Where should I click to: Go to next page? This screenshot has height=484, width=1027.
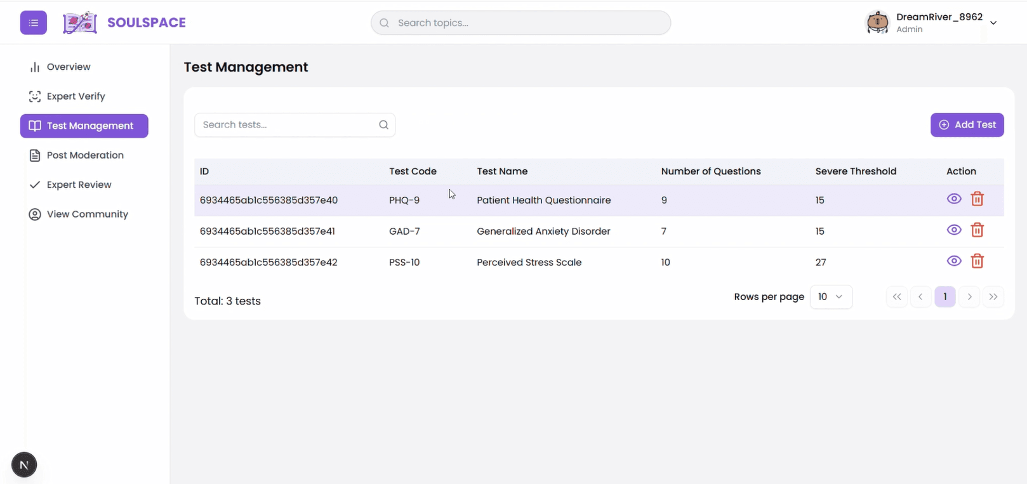tap(969, 297)
